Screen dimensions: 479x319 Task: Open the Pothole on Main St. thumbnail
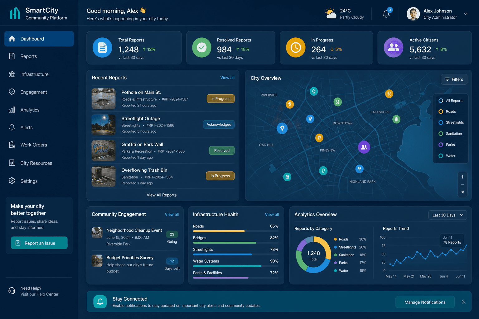click(104, 99)
